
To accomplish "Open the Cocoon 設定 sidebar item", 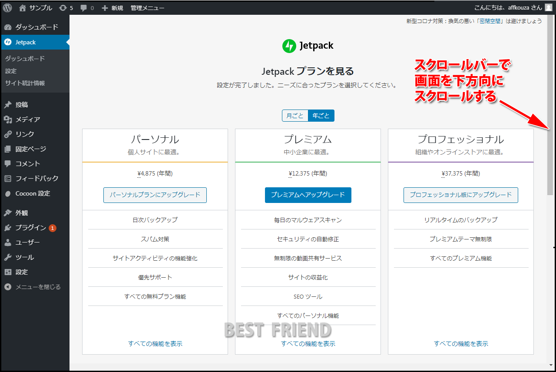I will pos(35,193).
